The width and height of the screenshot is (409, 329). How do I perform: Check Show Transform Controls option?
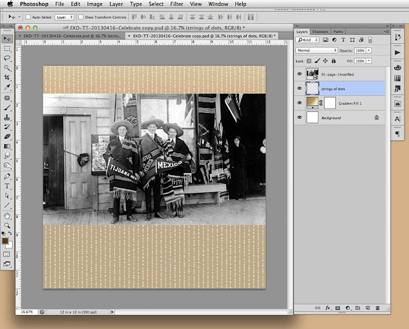(x=81, y=17)
